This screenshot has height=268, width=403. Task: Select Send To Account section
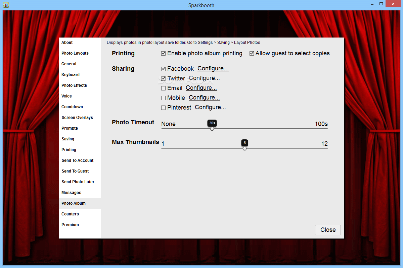tap(80, 160)
